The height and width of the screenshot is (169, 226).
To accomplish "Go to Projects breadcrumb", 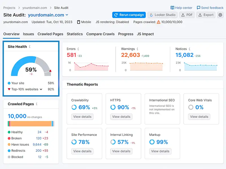I will [x=9, y=8].
